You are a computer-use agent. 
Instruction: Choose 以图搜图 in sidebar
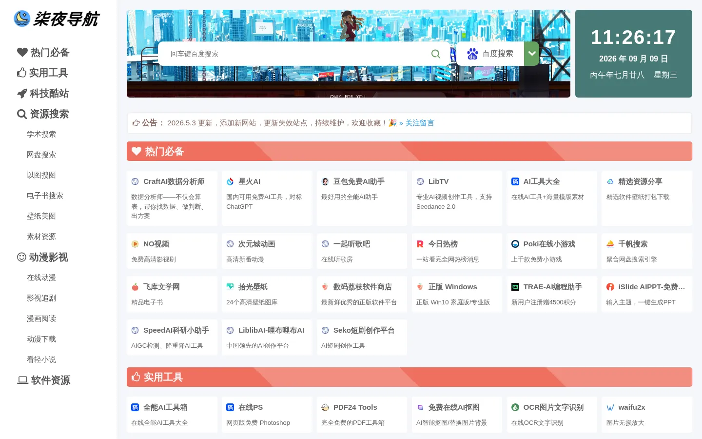pyautogui.click(x=41, y=175)
